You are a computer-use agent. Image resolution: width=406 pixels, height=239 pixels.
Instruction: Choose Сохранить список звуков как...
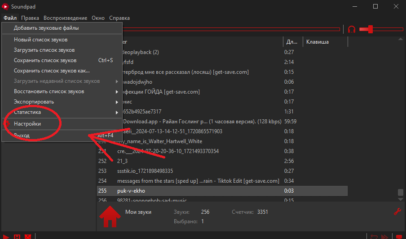coord(62,71)
